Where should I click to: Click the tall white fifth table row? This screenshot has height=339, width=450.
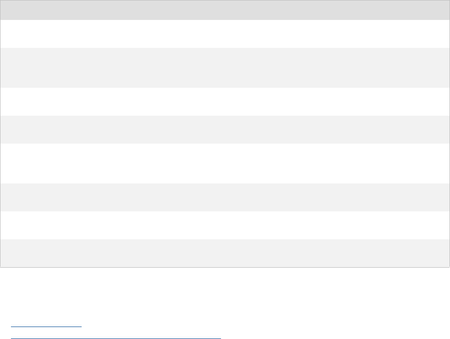(224, 164)
